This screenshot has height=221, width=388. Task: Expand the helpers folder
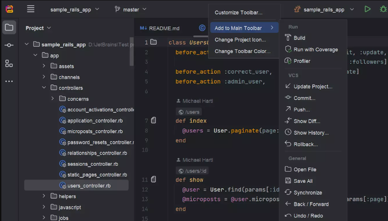[44, 196]
